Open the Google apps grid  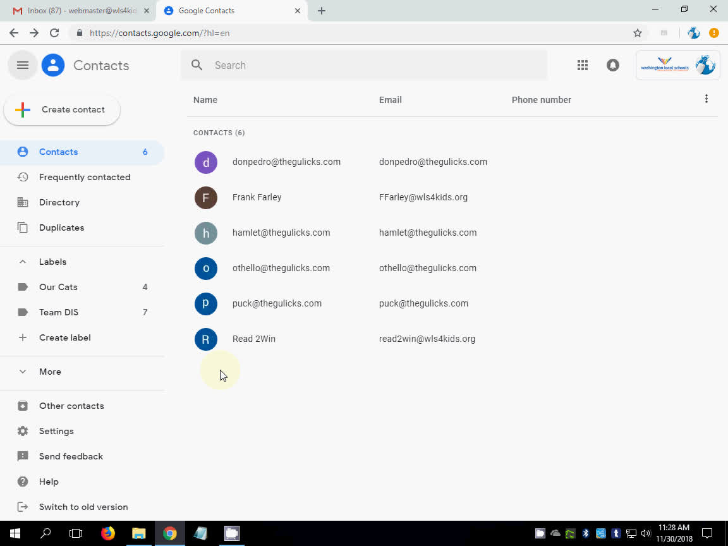tap(582, 64)
